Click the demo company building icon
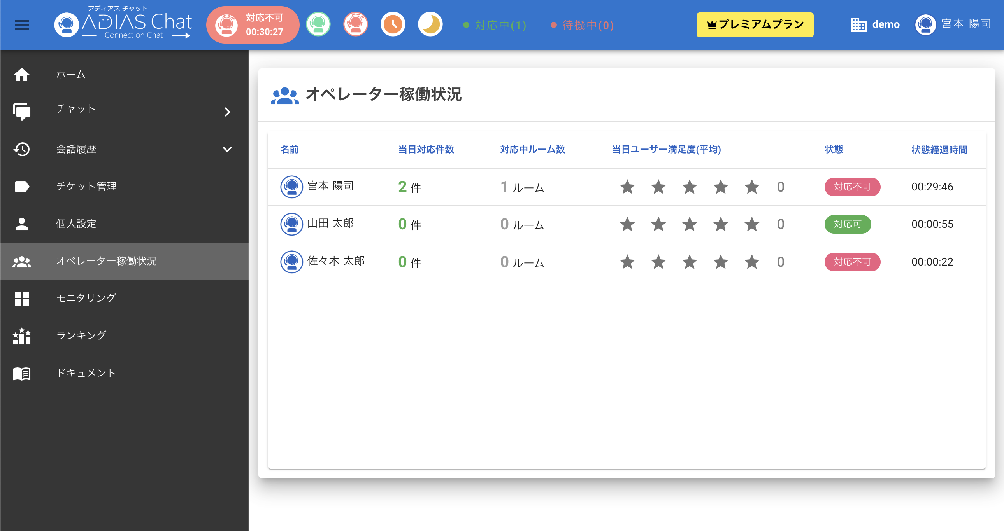 [858, 24]
